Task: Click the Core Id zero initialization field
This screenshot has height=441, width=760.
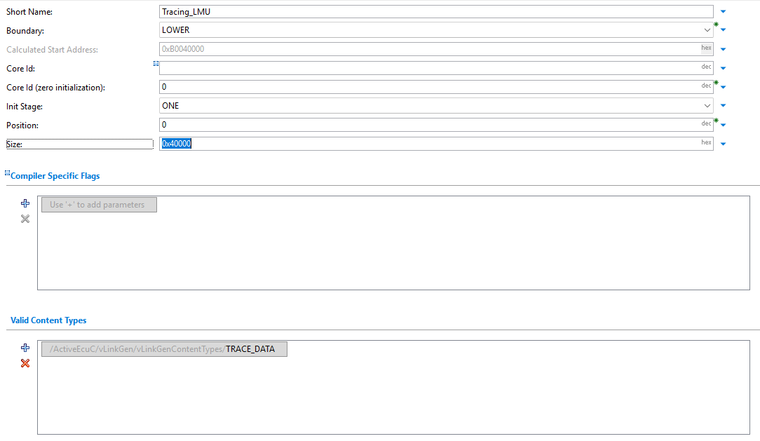Action: [x=428, y=87]
